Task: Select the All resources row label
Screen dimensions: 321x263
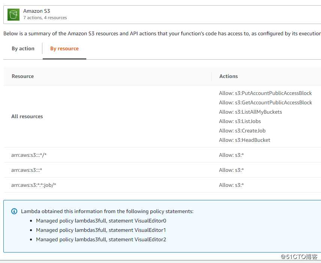Action: coord(27,116)
